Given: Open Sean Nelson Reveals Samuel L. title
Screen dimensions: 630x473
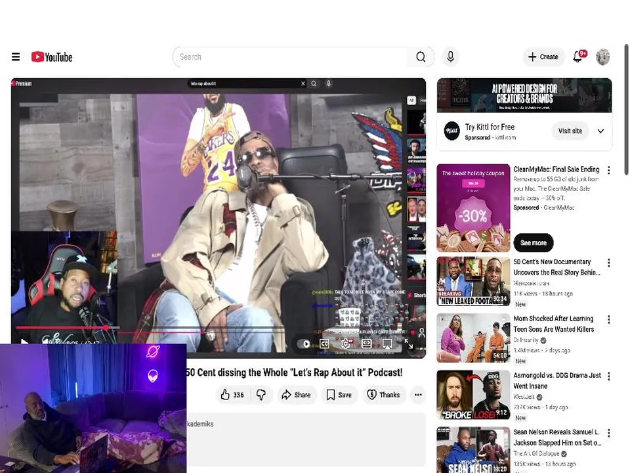Looking at the screenshot, I should pyautogui.click(x=557, y=438).
